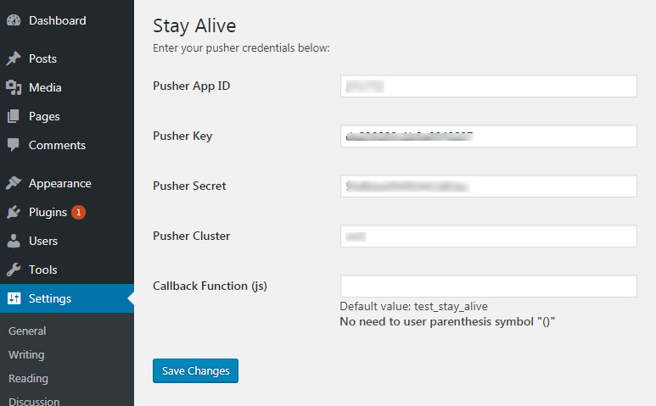Screen dimensions: 656x406
Task: Focus the Callback Function (js) field
Action: (488, 286)
